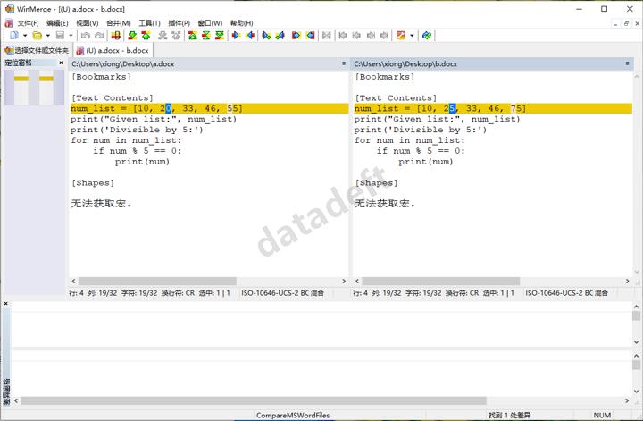Click diff pane bottom horizontal scrollbar
Viewport: 643px width, 421px height.
pos(254,400)
